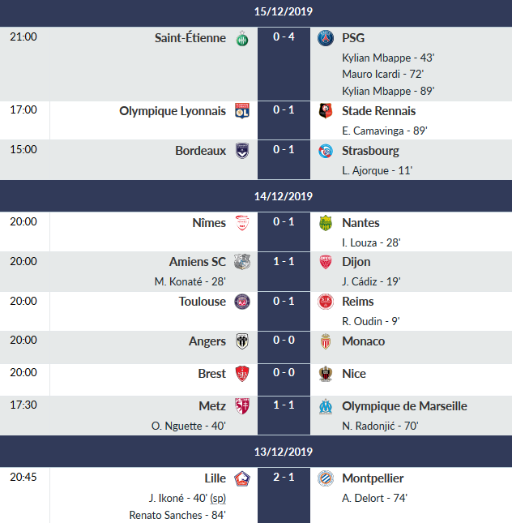
Task: Click the Montpellier club crest
Action: coord(326,479)
